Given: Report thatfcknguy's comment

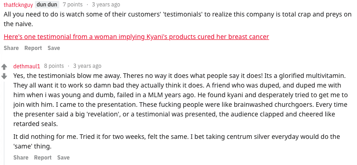Looking at the screenshot, I should 33,48.
